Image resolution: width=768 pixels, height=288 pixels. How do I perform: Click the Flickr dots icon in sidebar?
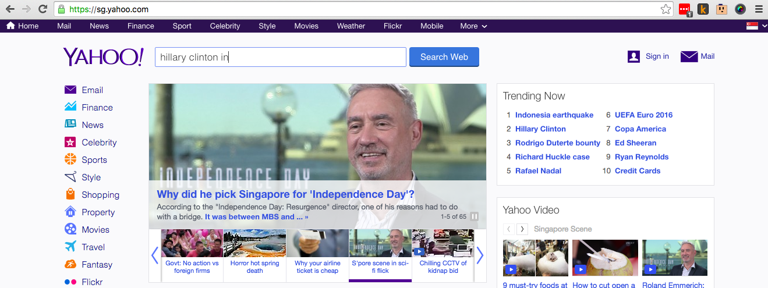70,282
